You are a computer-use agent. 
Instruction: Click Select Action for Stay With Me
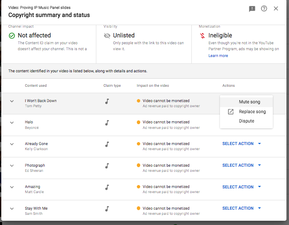pos(241,208)
